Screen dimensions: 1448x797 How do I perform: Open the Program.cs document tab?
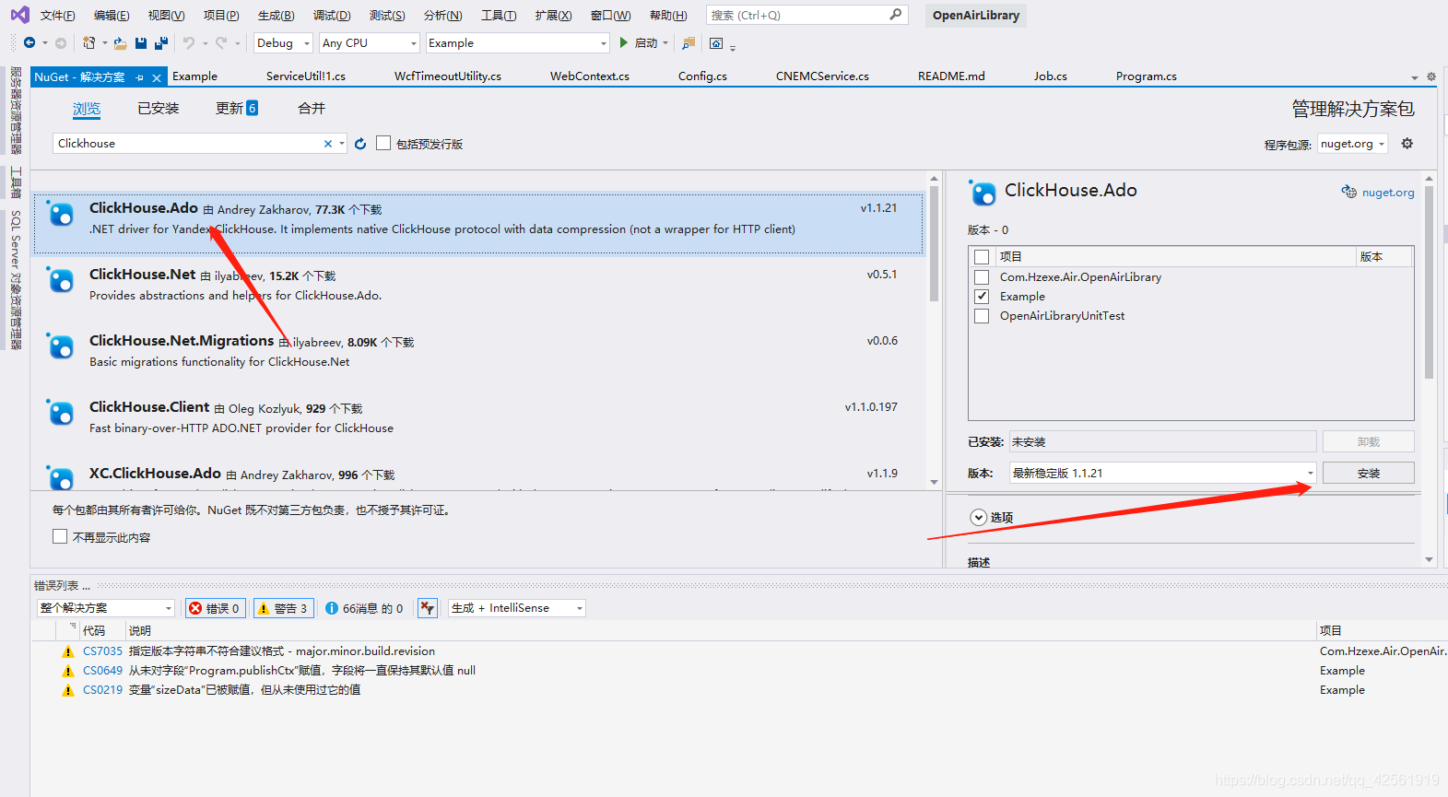click(x=1146, y=76)
